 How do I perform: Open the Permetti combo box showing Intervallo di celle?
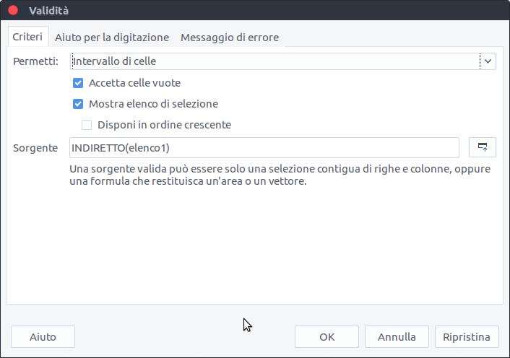pyautogui.click(x=275, y=61)
